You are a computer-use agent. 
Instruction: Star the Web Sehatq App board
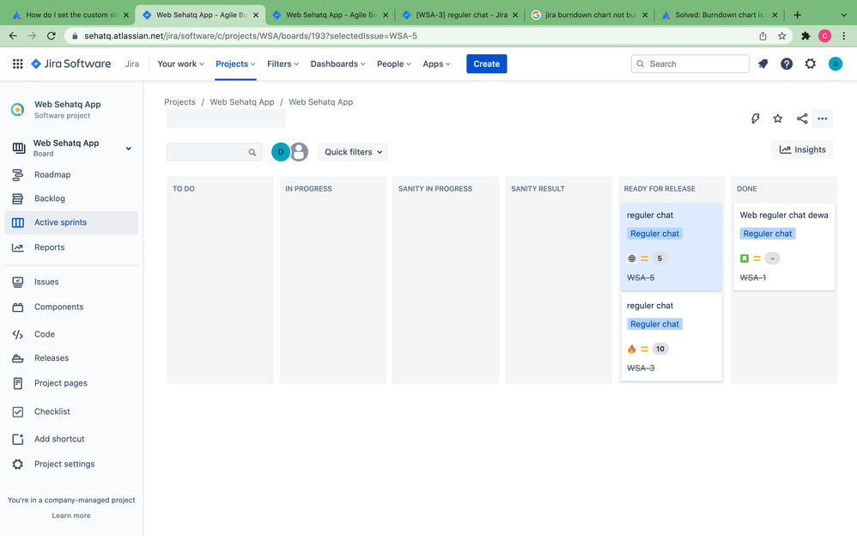click(x=778, y=119)
